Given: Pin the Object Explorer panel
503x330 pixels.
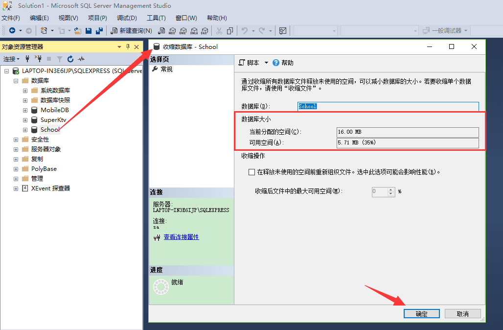Looking at the screenshot, I should tap(128, 47).
